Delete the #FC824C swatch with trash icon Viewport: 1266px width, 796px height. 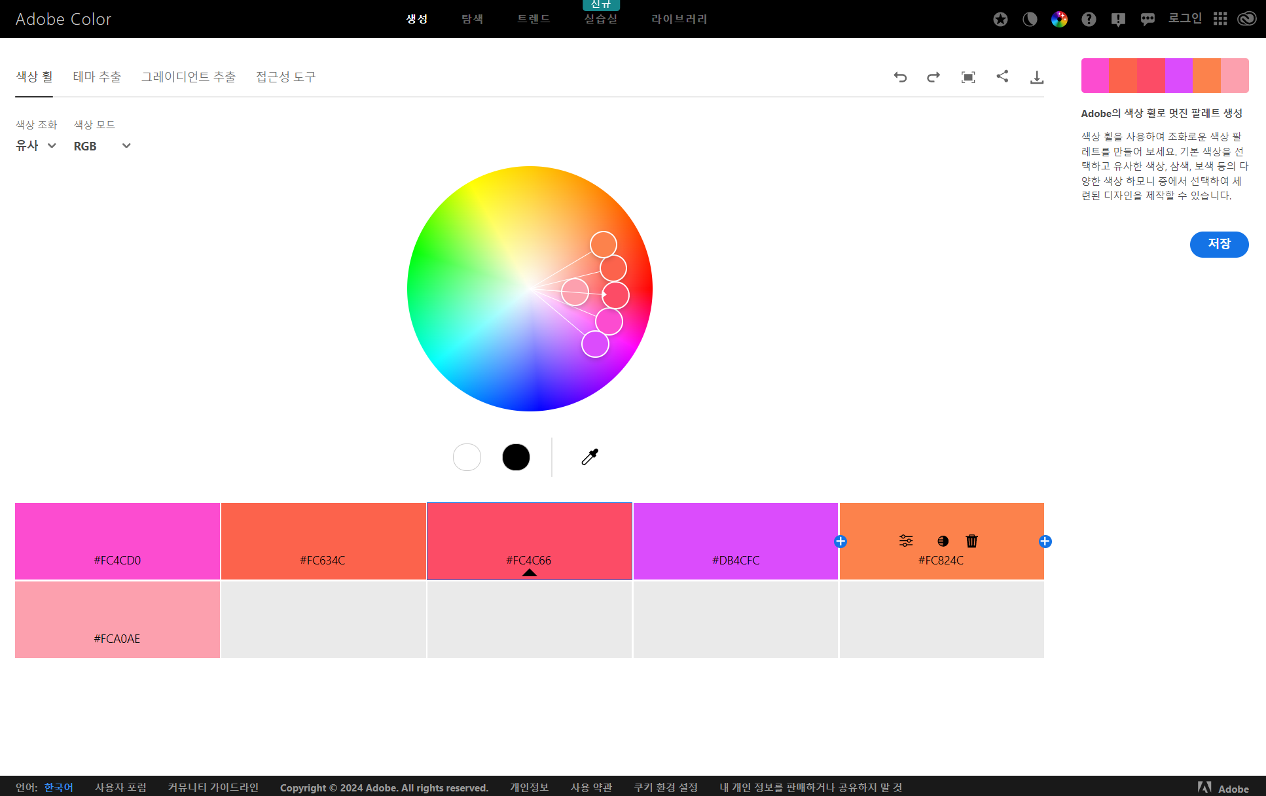click(971, 541)
